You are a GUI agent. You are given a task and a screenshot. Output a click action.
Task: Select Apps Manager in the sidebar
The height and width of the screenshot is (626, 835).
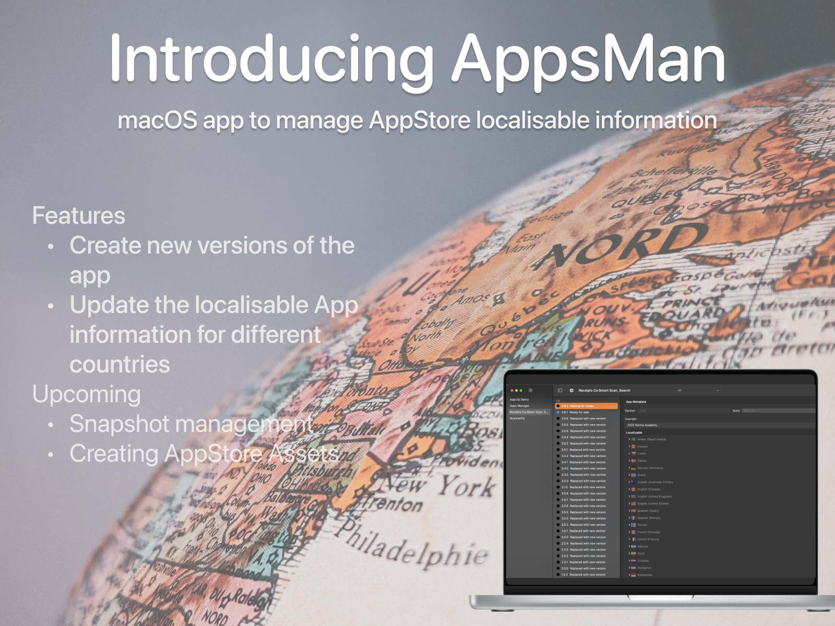(x=529, y=406)
